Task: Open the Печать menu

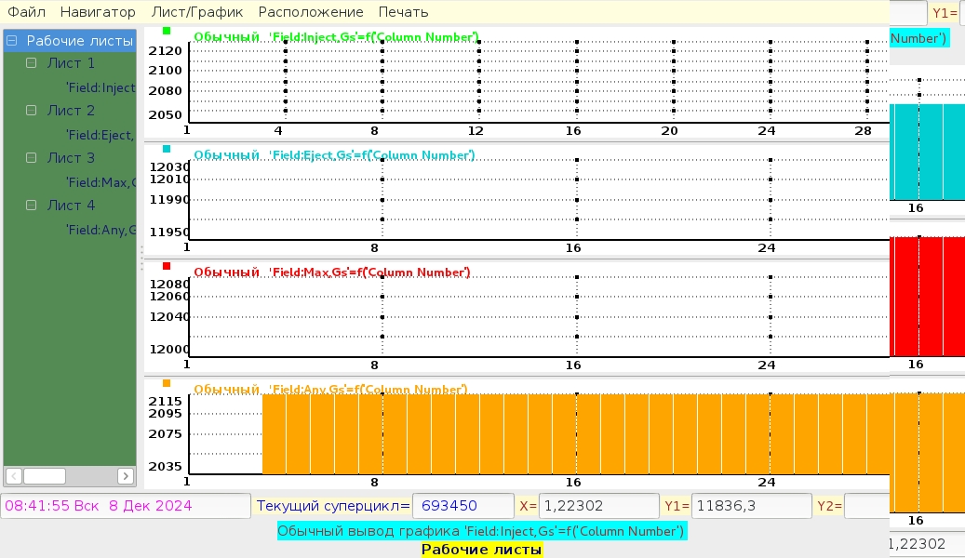Action: [403, 12]
